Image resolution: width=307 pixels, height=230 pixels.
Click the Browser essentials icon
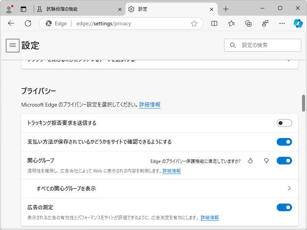pyautogui.click(x=265, y=23)
